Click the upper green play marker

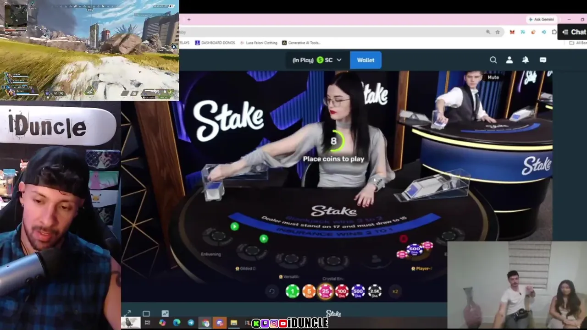(234, 226)
